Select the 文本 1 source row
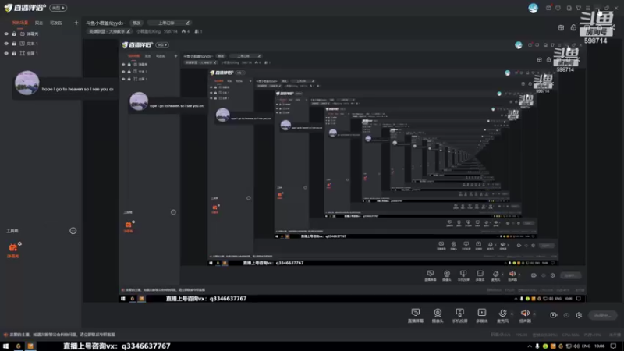The image size is (624, 351). pos(41,44)
